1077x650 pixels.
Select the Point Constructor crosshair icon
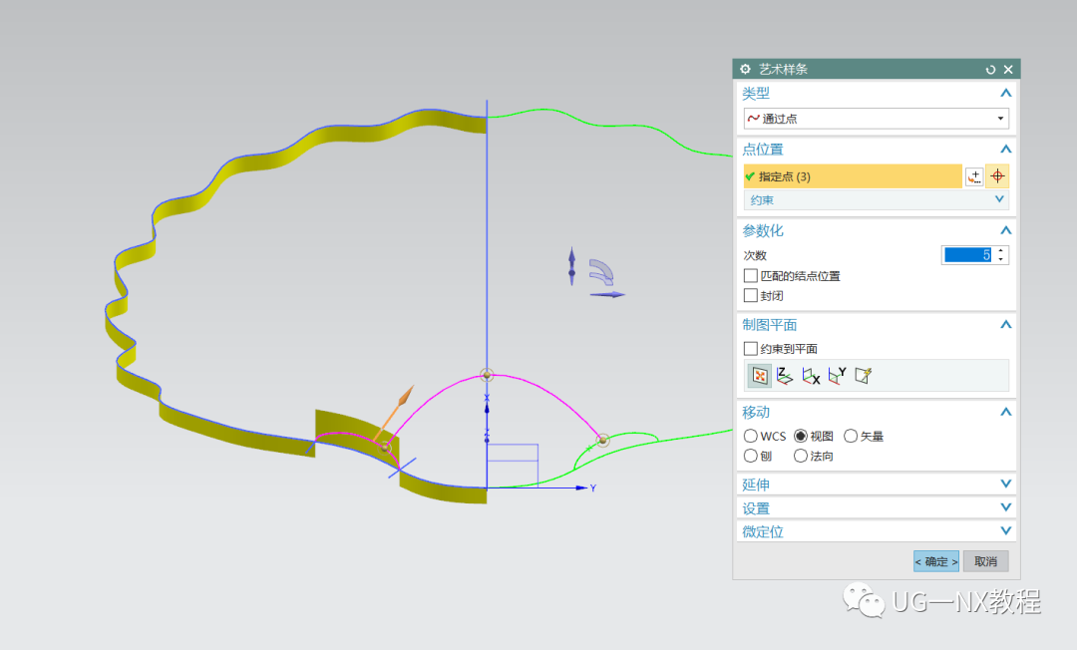click(x=997, y=176)
